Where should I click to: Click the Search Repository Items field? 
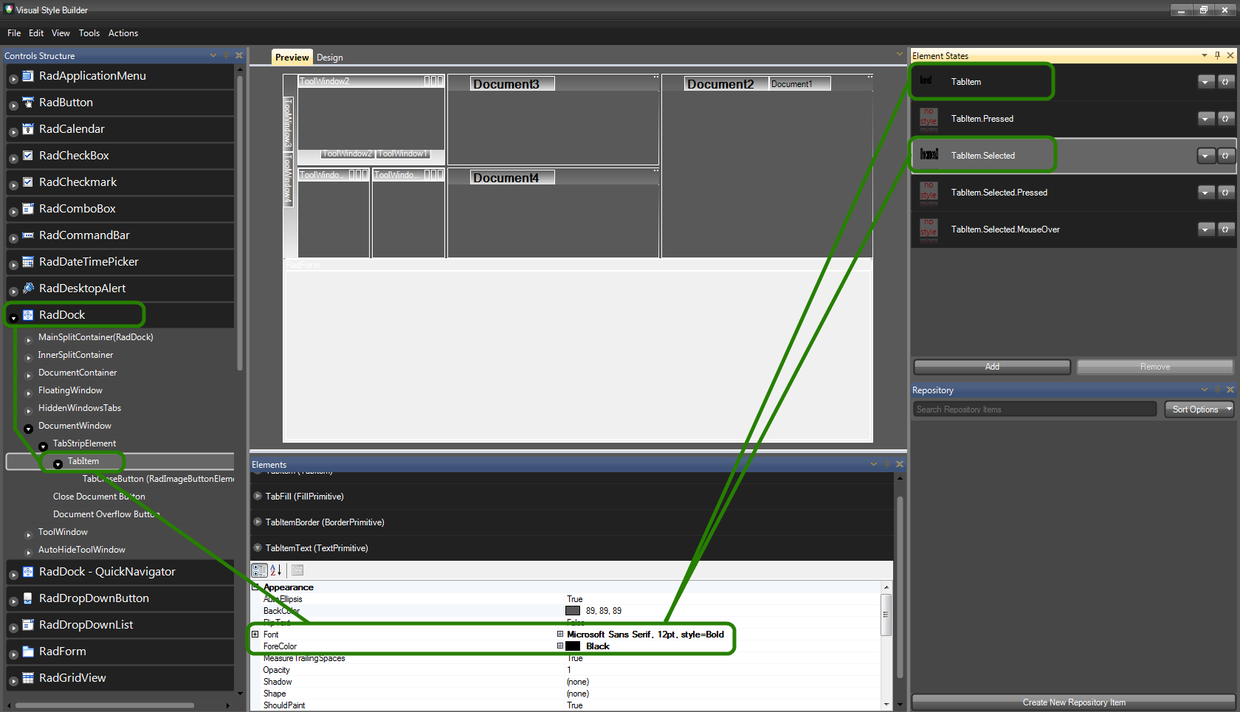coord(1035,409)
